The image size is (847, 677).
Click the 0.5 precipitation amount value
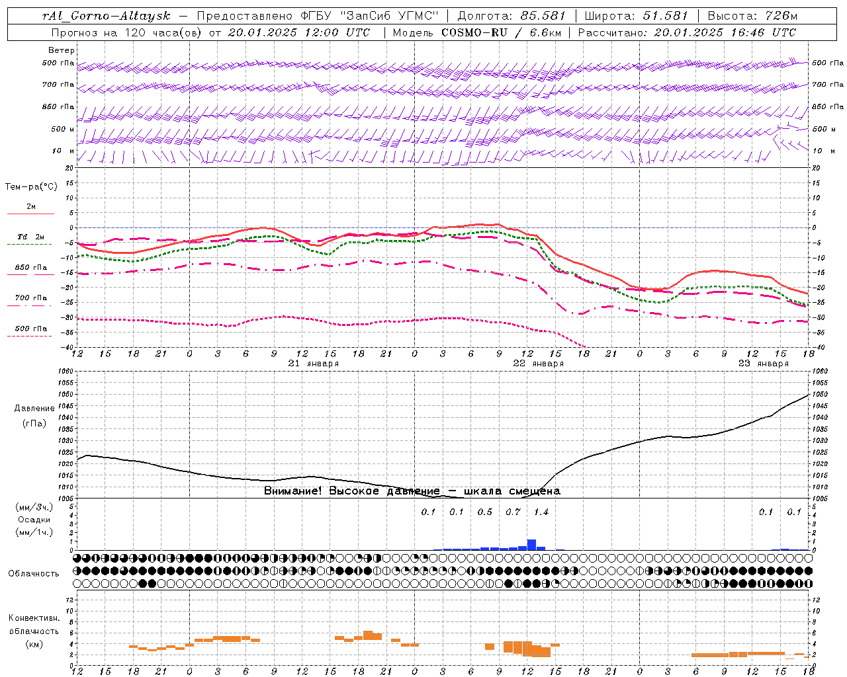[485, 512]
